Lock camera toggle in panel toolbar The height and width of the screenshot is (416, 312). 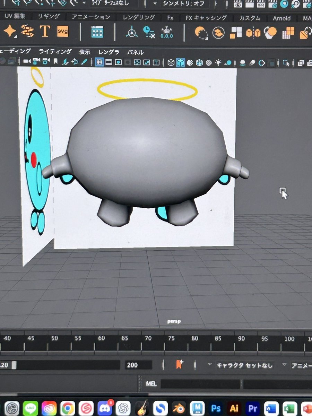pos(36,61)
